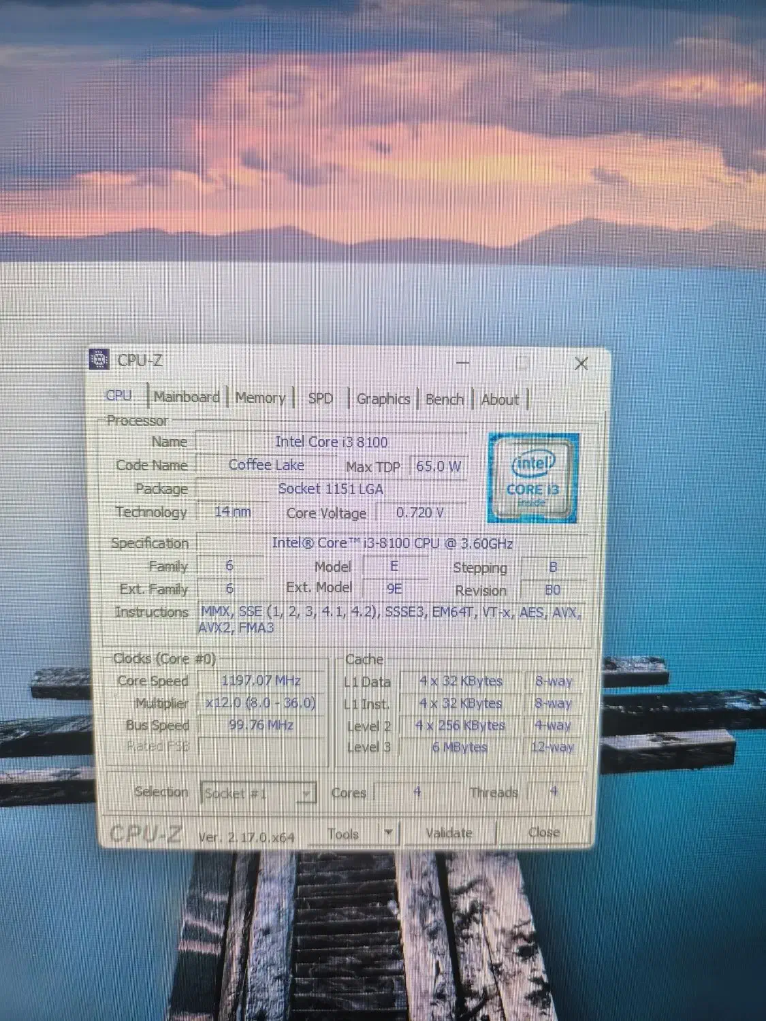Click the Core Speed value 1197.07 MHz
The height and width of the screenshot is (1021, 766).
tap(261, 681)
